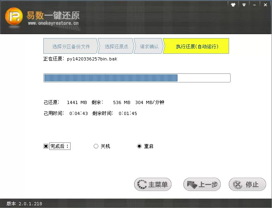Select the 选择还原点 step tab
Screen dimensions: 272x208
coord(116,46)
